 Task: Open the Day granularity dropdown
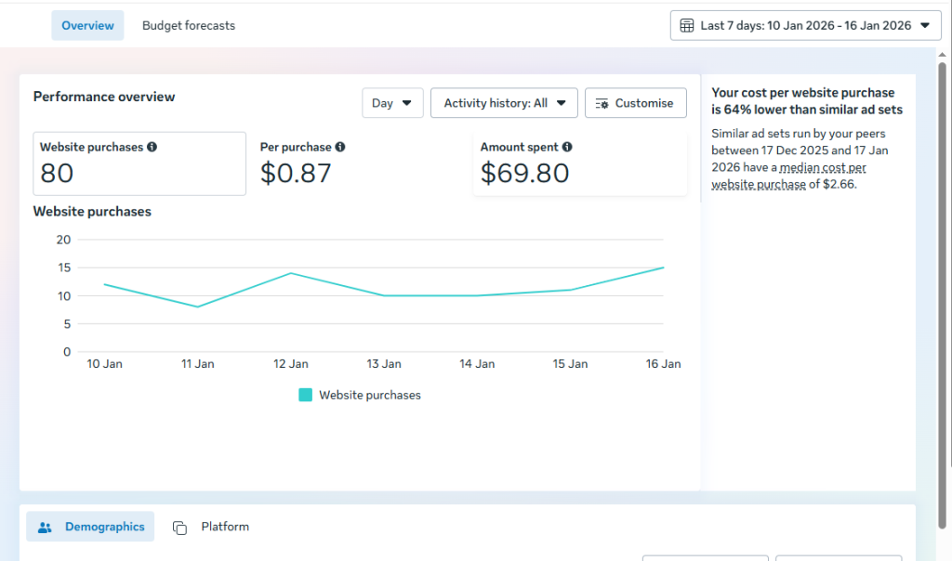[392, 103]
